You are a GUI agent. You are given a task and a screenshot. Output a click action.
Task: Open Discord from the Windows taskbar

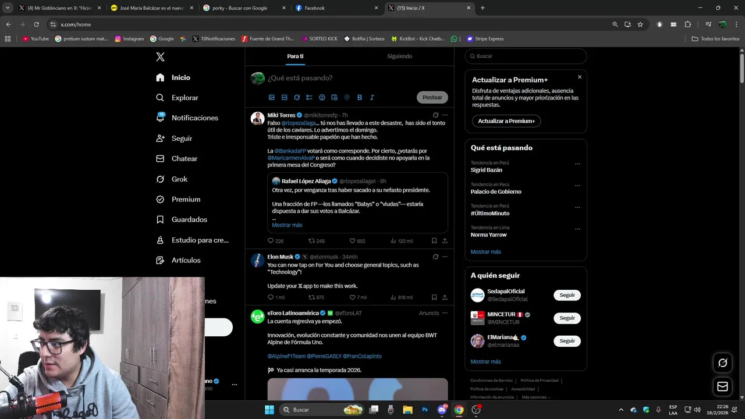click(x=442, y=410)
